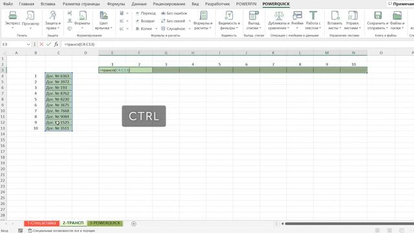Switch to the Формулы ribbon tab

[x=116, y=4]
